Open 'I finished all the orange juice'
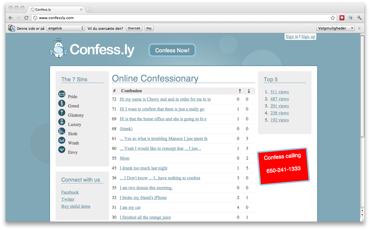The image size is (370, 230). [x=145, y=217]
